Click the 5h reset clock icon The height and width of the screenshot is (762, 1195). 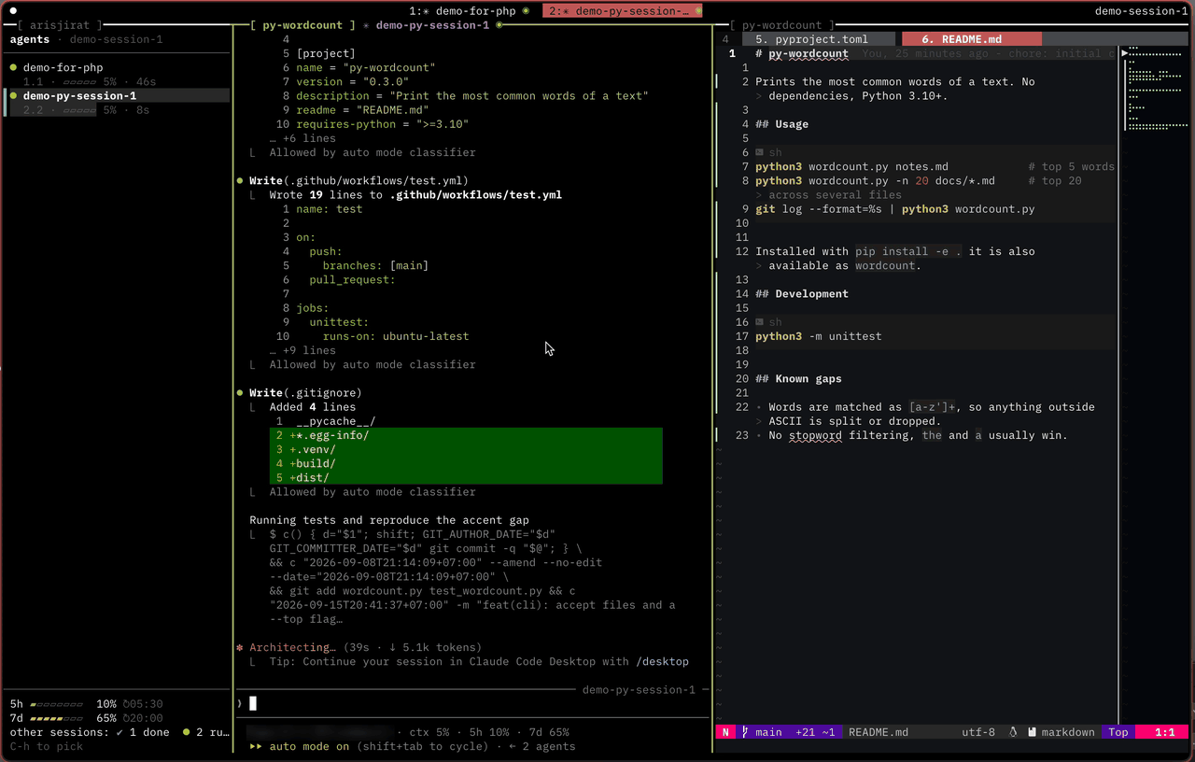pyautogui.click(x=127, y=704)
